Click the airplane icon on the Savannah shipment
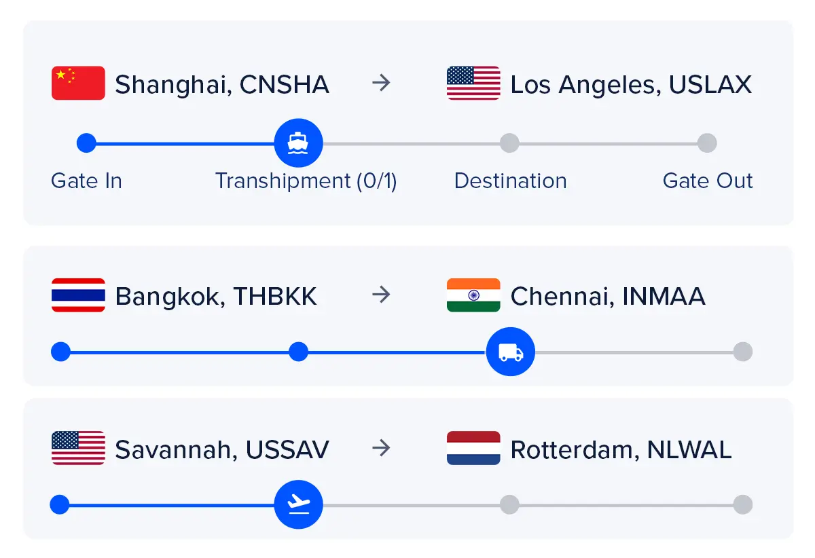Image resolution: width=815 pixels, height=558 pixels. (x=299, y=504)
